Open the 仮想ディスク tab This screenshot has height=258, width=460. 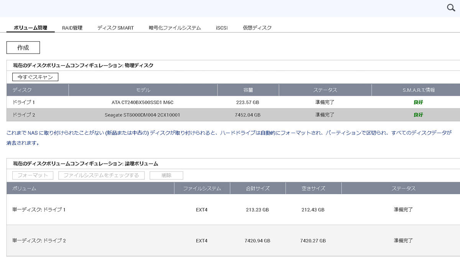coord(257,28)
